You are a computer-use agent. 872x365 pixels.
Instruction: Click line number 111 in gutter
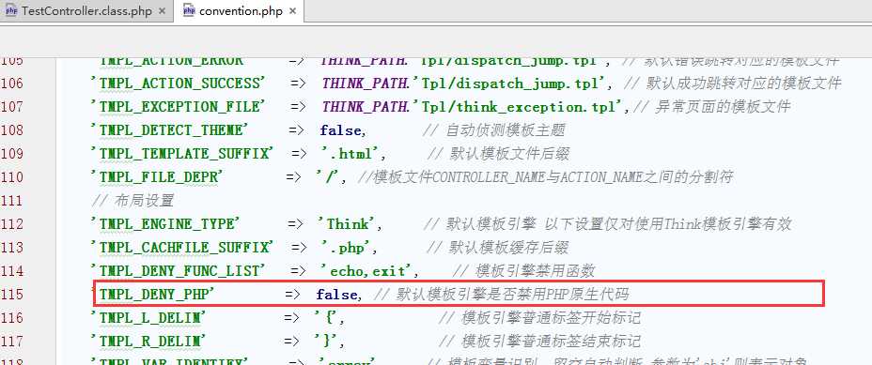pyautogui.click(x=11, y=201)
